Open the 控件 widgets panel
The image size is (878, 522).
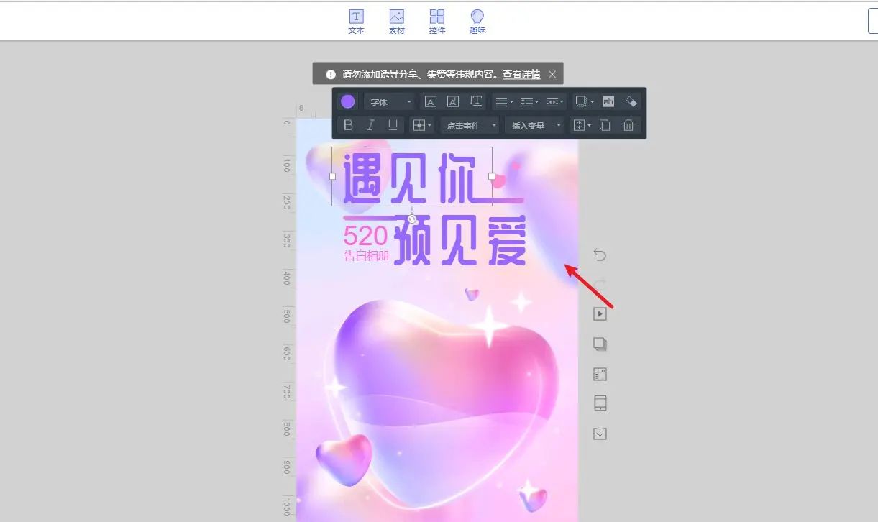pos(436,20)
